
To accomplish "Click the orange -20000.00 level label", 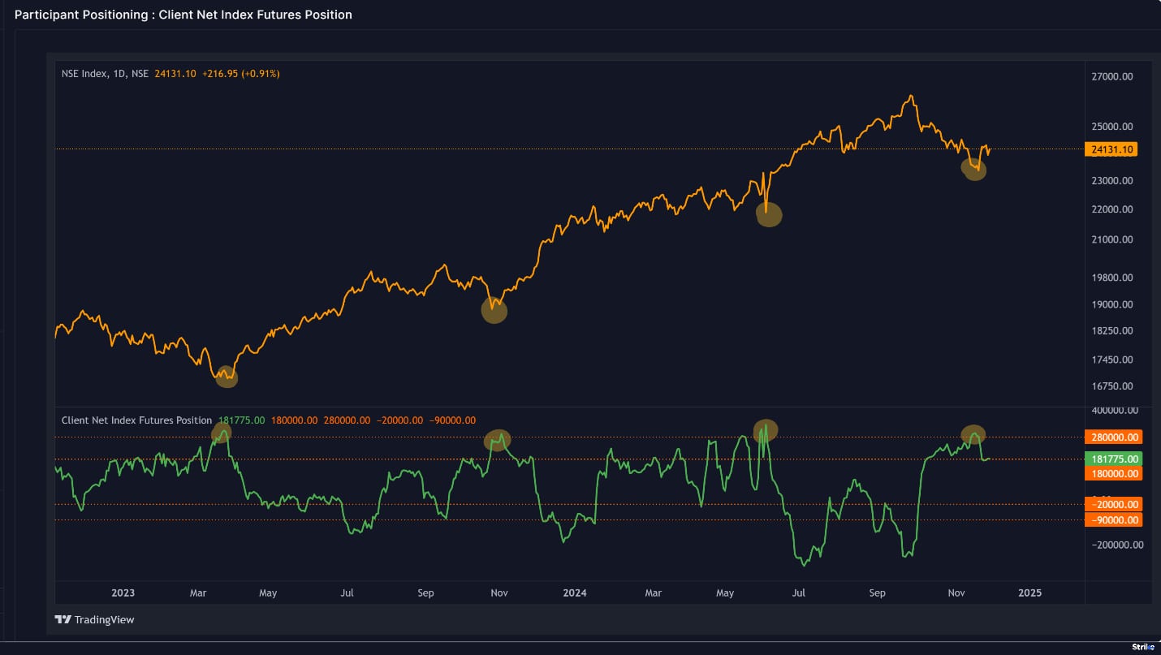I will 1112,505.
